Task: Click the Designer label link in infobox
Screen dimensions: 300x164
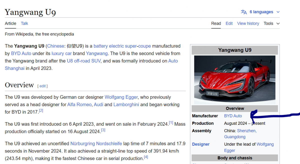Action: [x=201, y=144]
